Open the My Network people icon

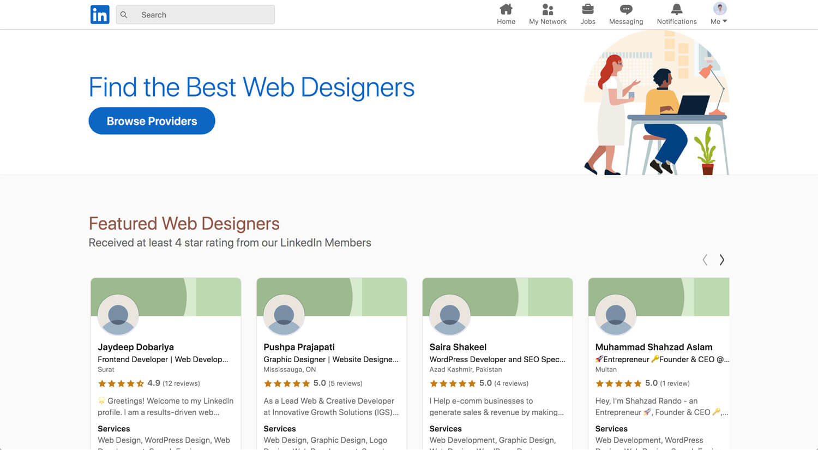tap(548, 9)
